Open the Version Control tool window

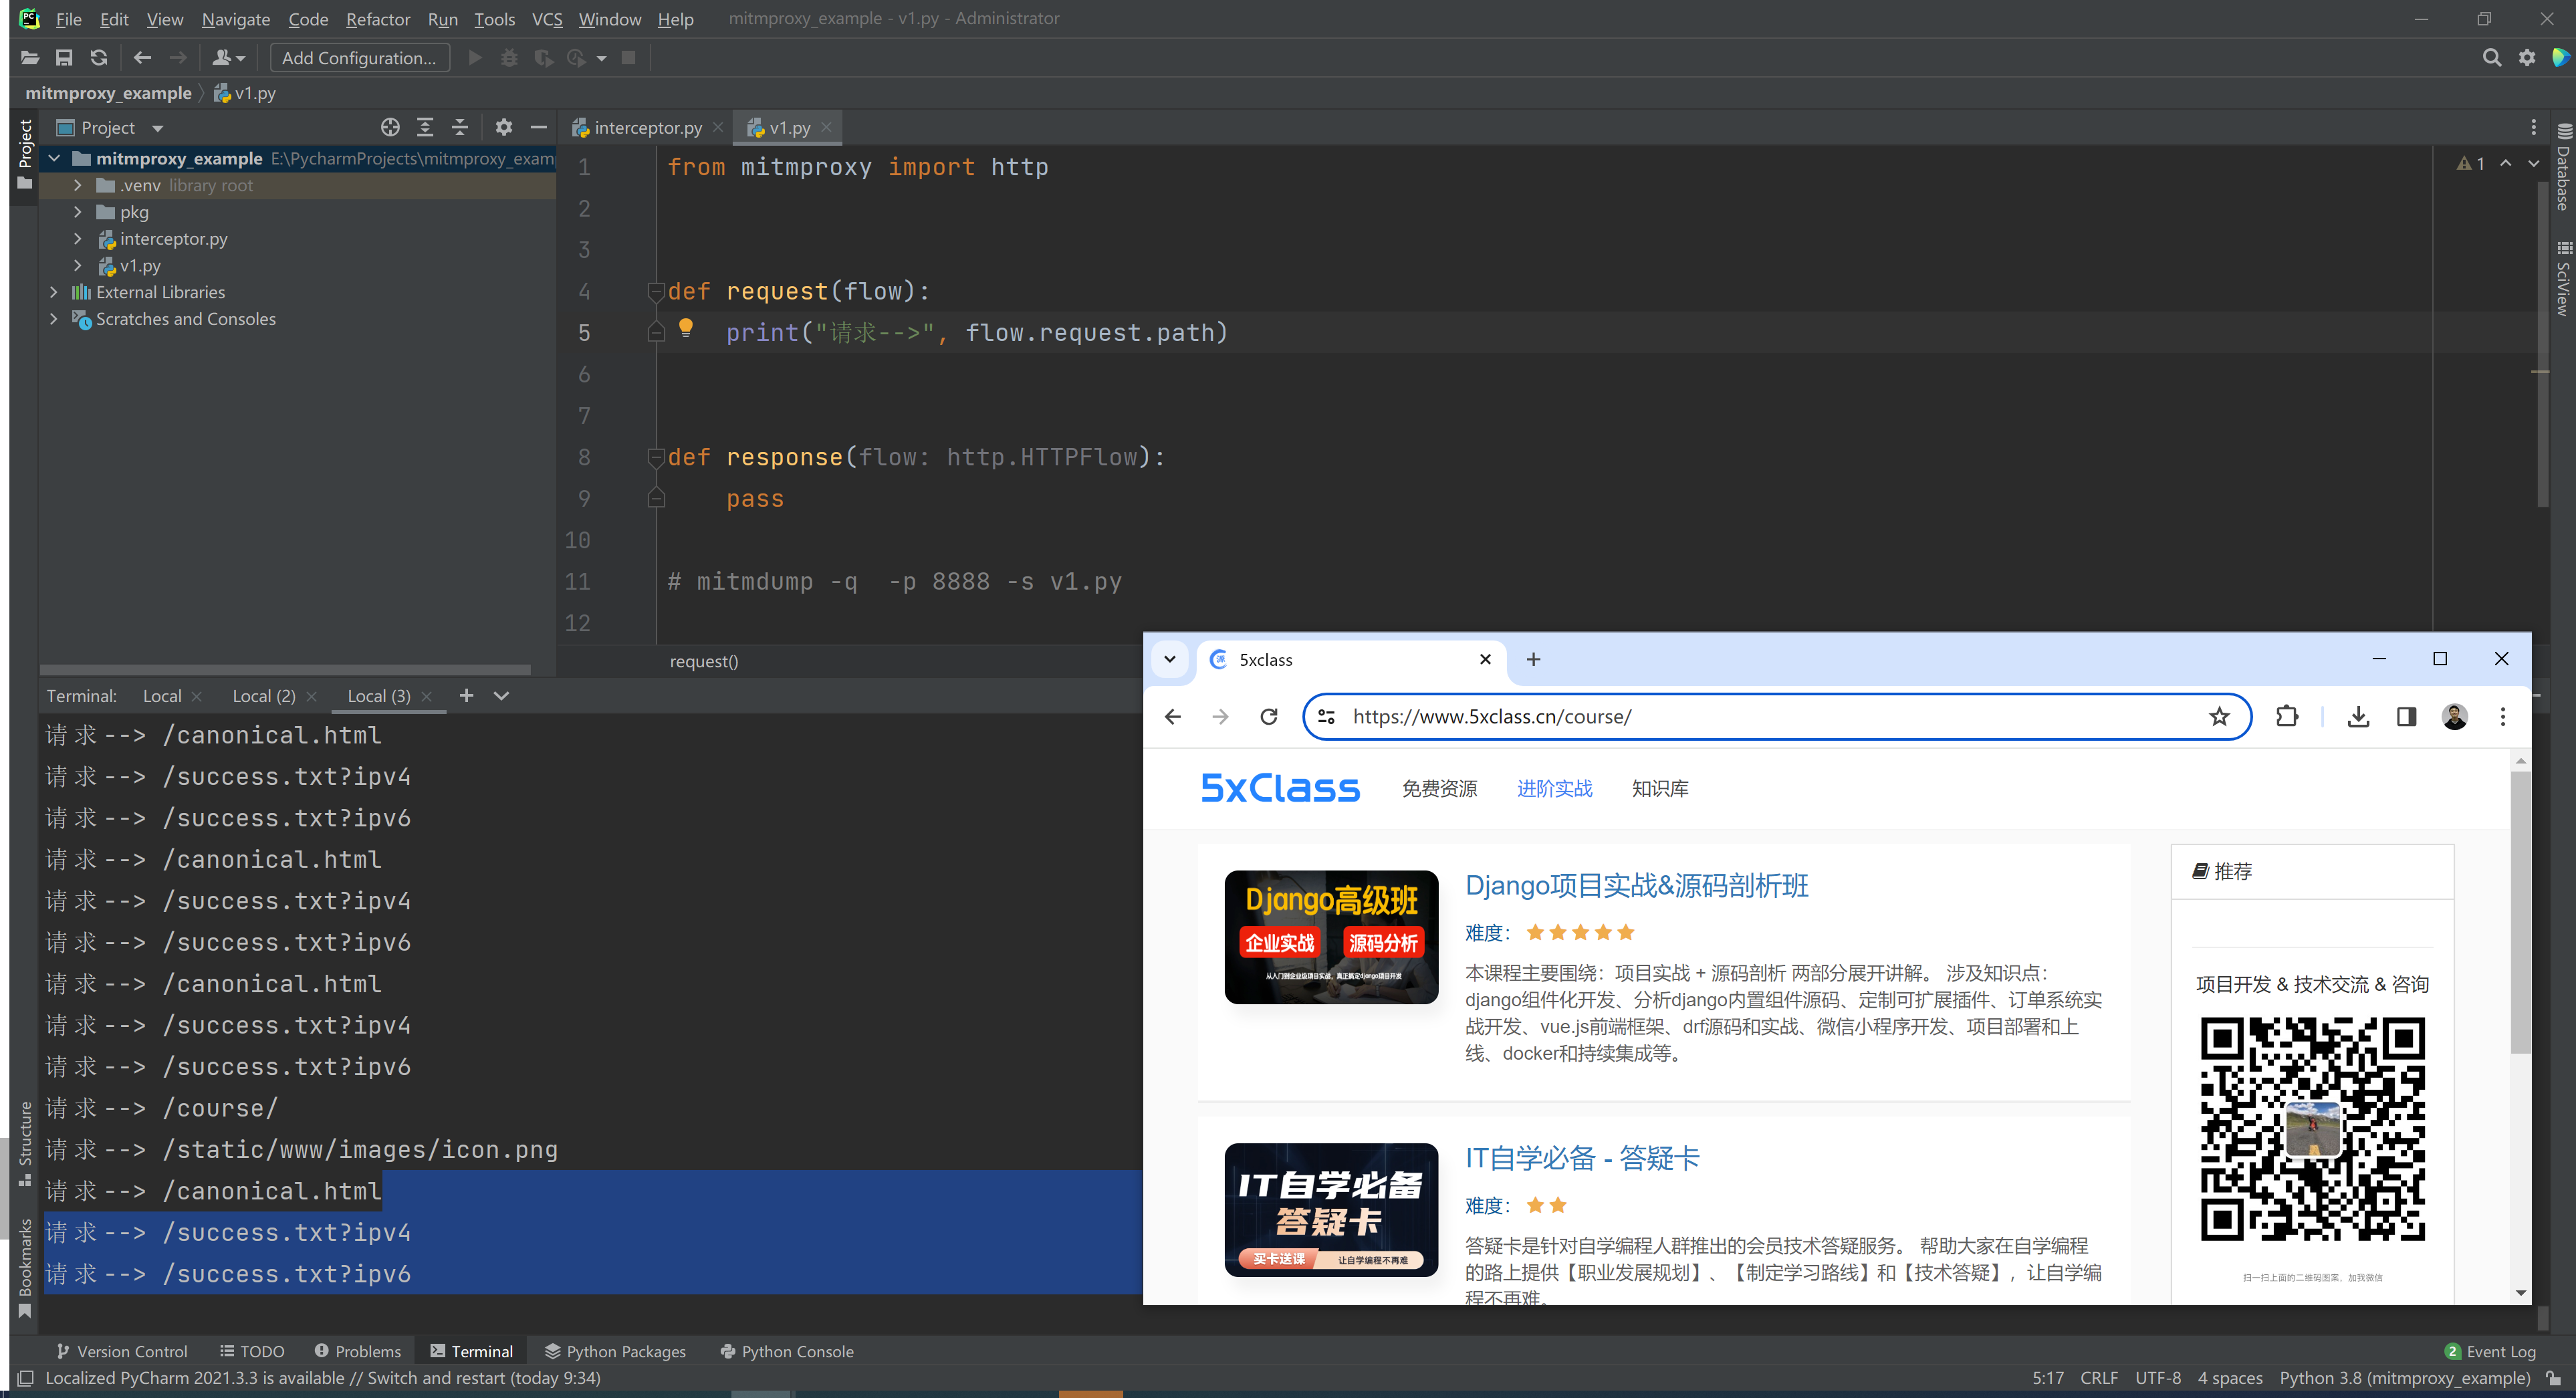(x=121, y=1351)
